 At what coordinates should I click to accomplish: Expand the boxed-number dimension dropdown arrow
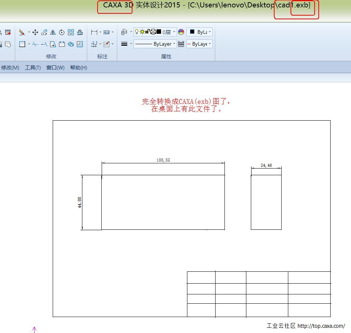pos(112,32)
